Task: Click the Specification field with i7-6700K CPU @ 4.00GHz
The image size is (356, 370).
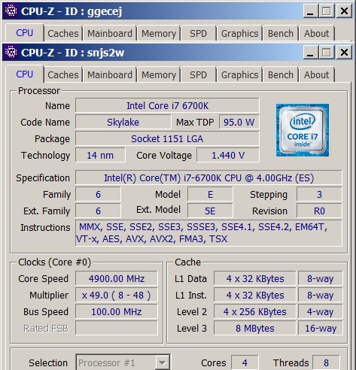Action: coord(208,177)
